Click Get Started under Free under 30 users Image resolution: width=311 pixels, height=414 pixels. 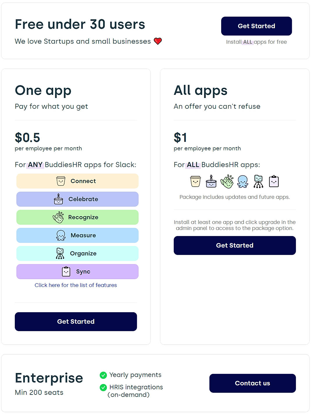point(256,26)
